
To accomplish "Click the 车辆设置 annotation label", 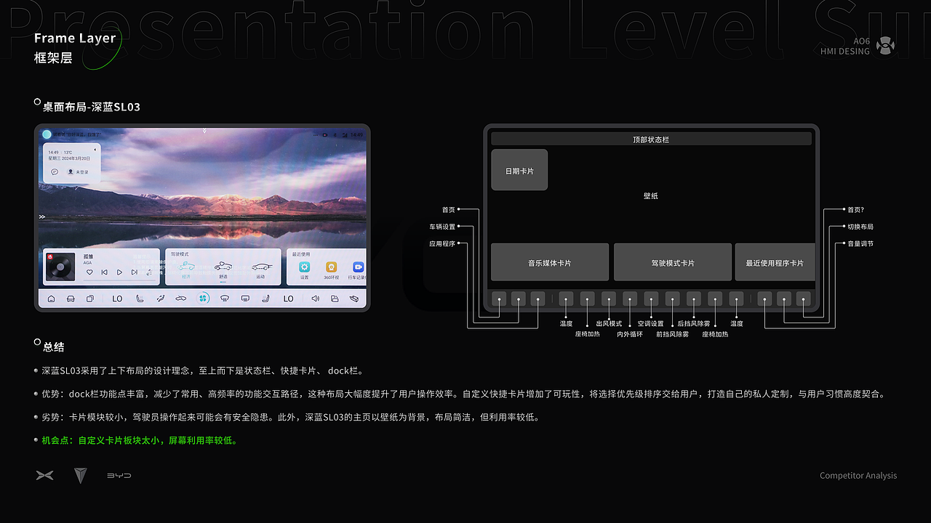I will tap(442, 227).
